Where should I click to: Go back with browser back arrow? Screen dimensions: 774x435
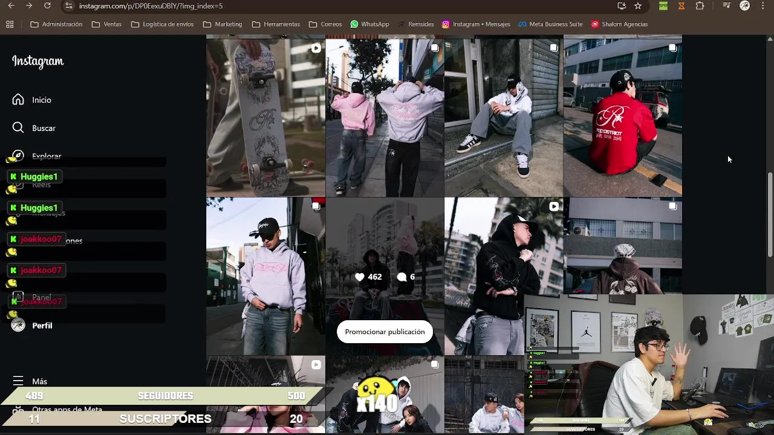(x=11, y=6)
